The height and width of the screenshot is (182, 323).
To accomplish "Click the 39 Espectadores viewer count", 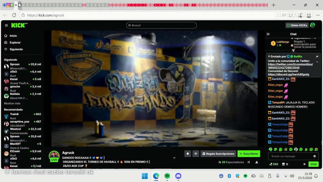I will pos(231,162).
